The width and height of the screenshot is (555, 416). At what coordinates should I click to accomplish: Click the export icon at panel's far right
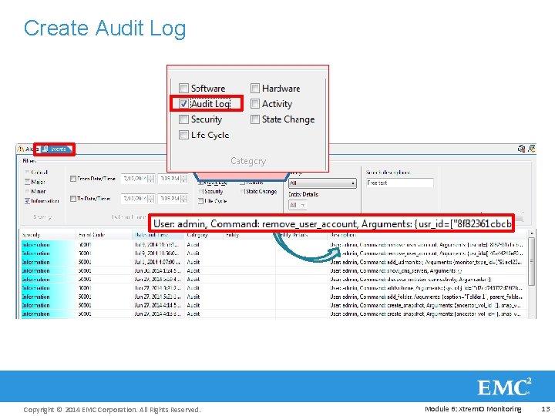[532, 149]
